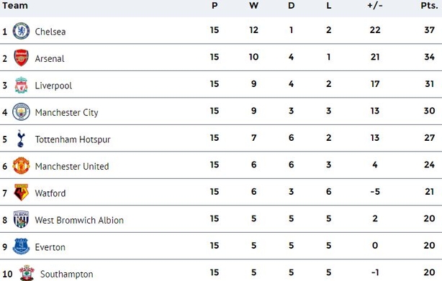Open the Chelsea team name link
The height and width of the screenshot is (281, 442).
click(50, 32)
